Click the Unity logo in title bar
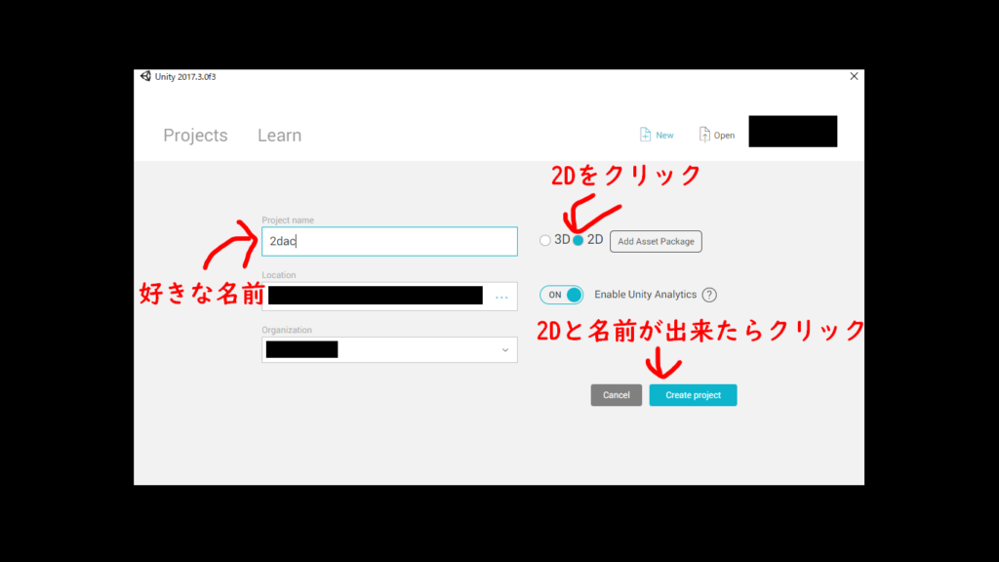999x562 pixels. click(x=145, y=76)
